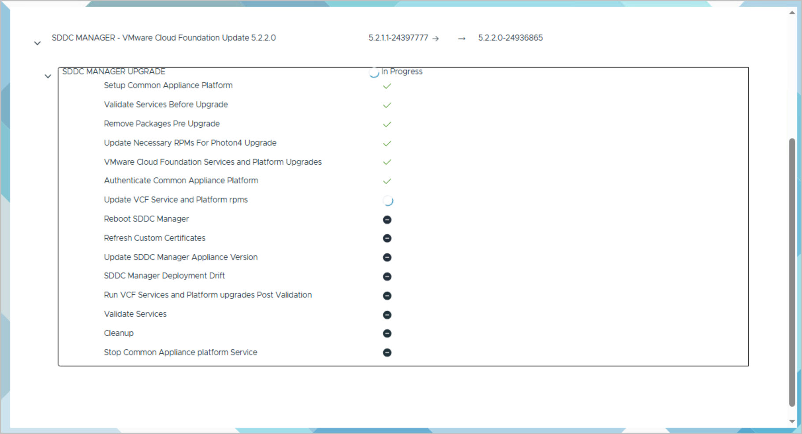Click target version 5.2.2.0-24936865 text
Viewport: 802px width, 434px height.
pos(510,38)
